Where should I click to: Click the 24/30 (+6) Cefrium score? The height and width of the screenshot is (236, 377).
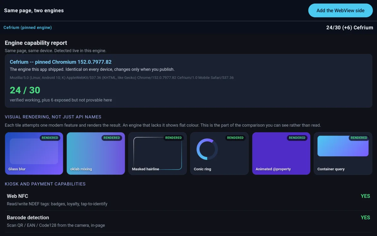350,28
